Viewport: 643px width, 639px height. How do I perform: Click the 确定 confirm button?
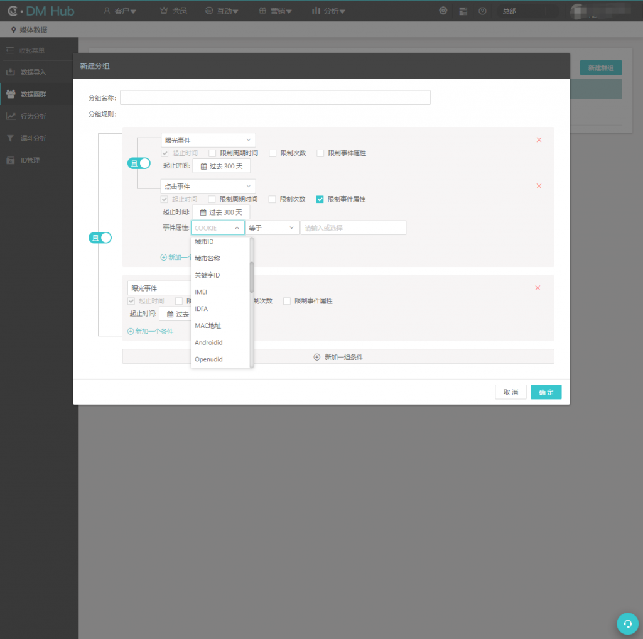(x=546, y=392)
